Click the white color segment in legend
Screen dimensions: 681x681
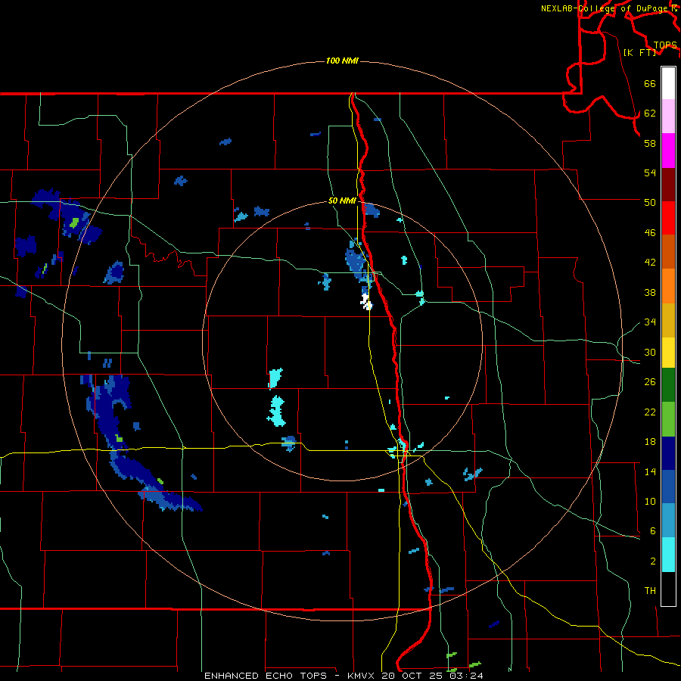[668, 83]
